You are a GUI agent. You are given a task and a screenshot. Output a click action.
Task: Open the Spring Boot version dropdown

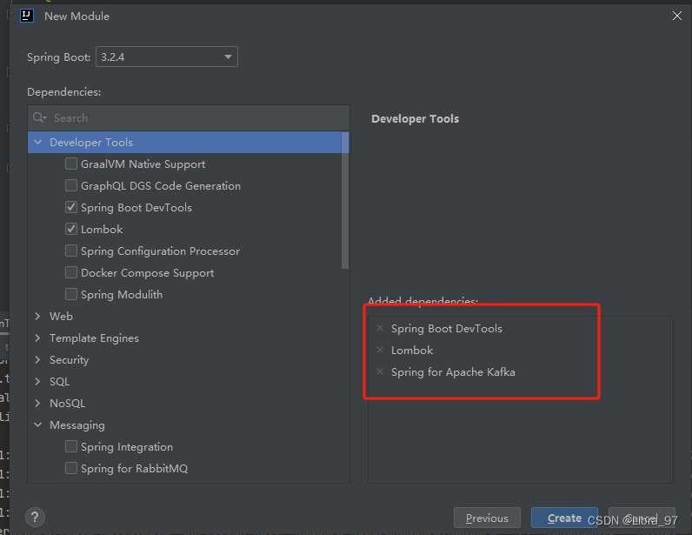pyautogui.click(x=167, y=57)
